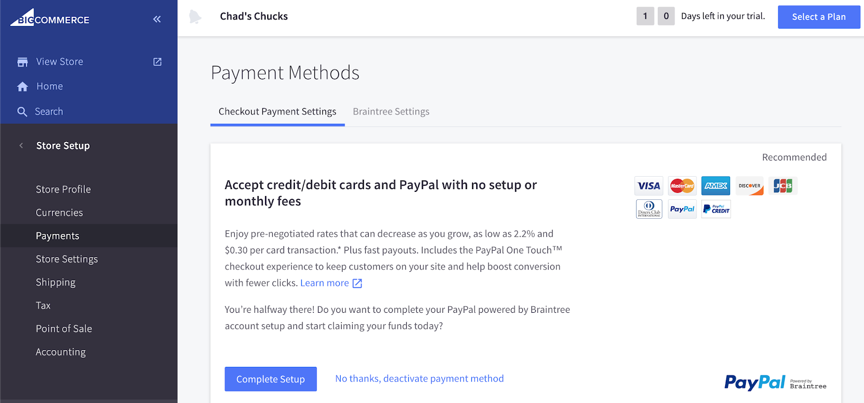This screenshot has height=403, width=864.
Task: Click the notification bell icon
Action: 195,17
